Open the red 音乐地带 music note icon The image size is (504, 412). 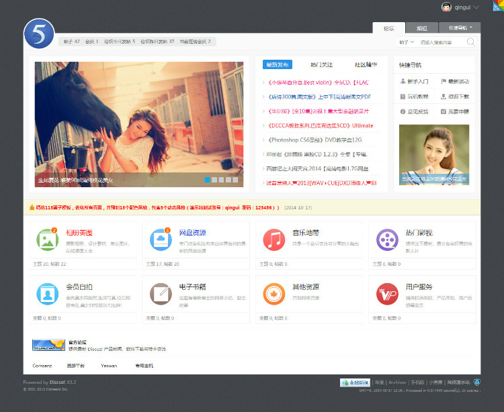click(x=274, y=240)
